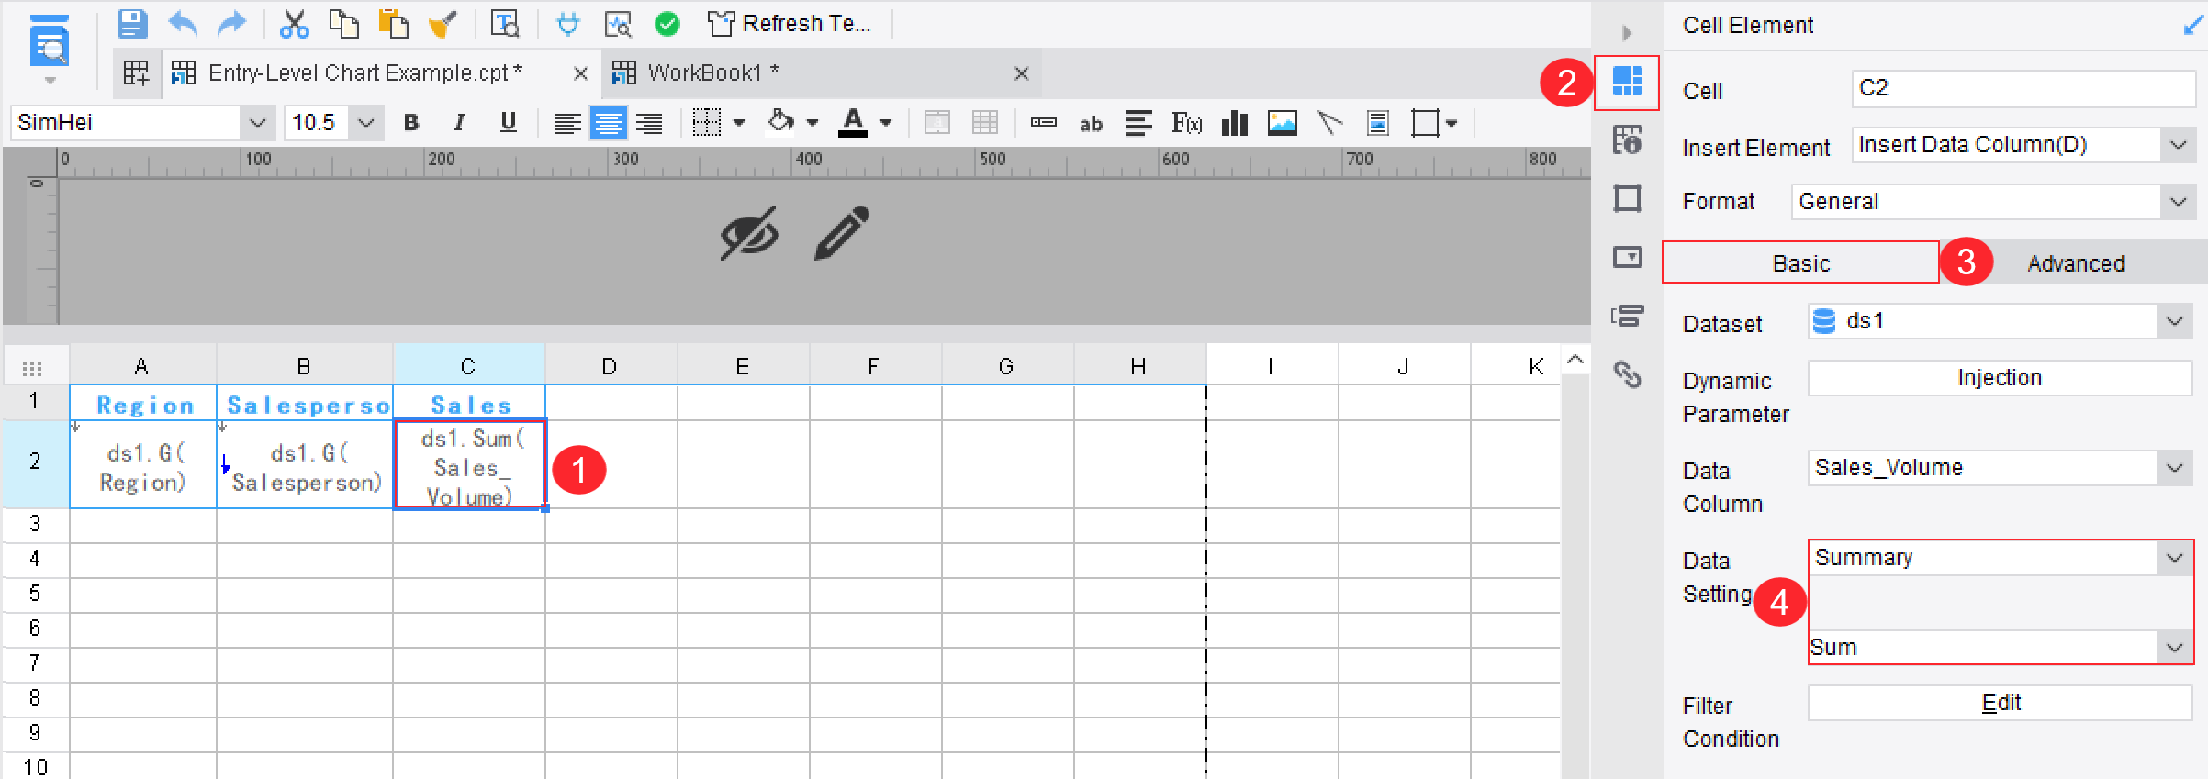Select the Advanced tab

2075,264
